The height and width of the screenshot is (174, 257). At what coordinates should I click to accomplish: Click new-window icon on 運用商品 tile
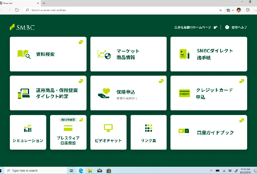(x=81, y=81)
